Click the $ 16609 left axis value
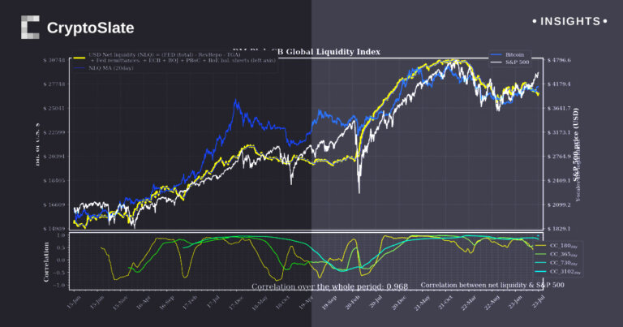This screenshot has height=327, width=623. 54,204
